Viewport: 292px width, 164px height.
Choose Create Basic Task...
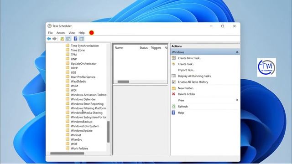(x=190, y=58)
